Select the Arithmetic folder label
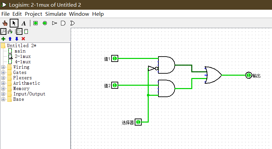This screenshot has height=149, width=272. (x=26, y=83)
